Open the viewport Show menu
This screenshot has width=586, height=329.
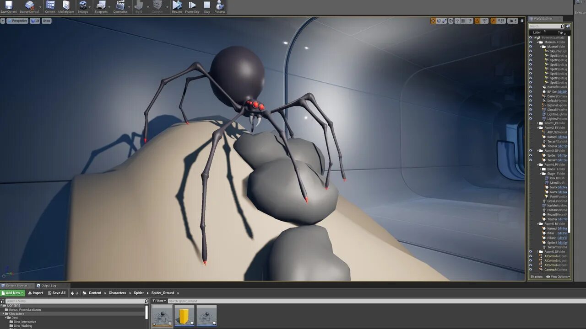coord(47,21)
